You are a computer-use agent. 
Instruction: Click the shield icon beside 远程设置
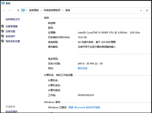3,31
